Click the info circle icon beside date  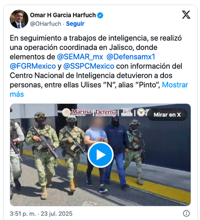186,213
